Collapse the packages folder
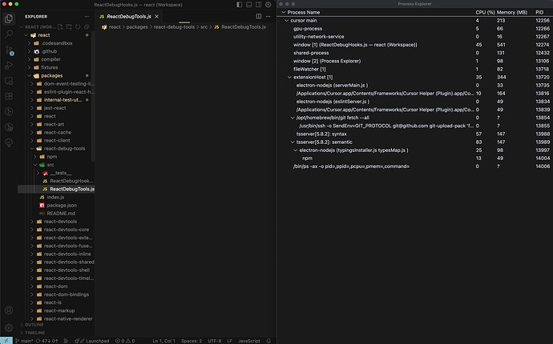The width and height of the screenshot is (553, 344). (x=29, y=76)
